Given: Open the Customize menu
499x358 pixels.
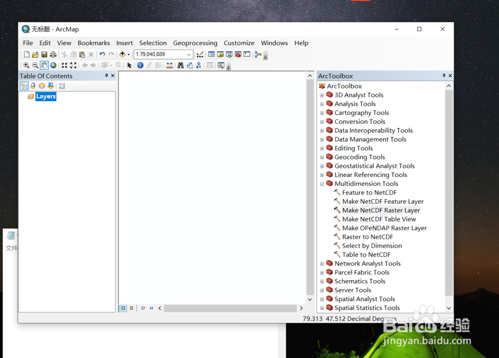Looking at the screenshot, I should [239, 43].
